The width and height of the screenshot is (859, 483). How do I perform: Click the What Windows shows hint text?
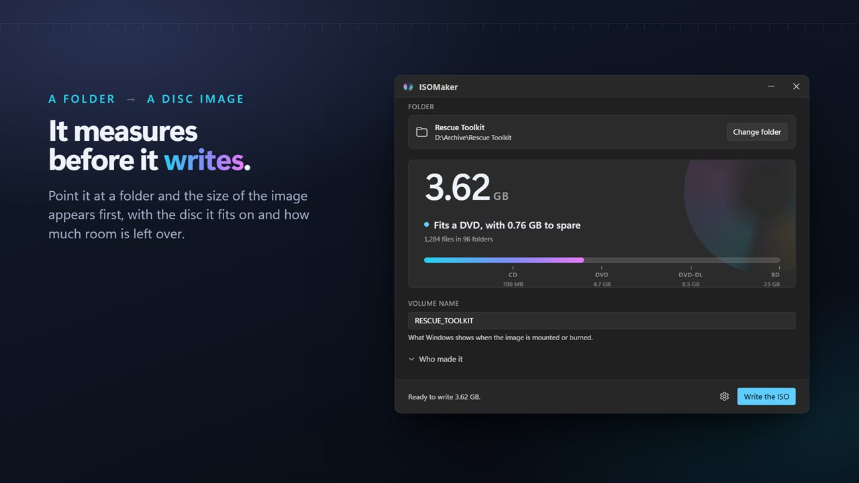501,337
